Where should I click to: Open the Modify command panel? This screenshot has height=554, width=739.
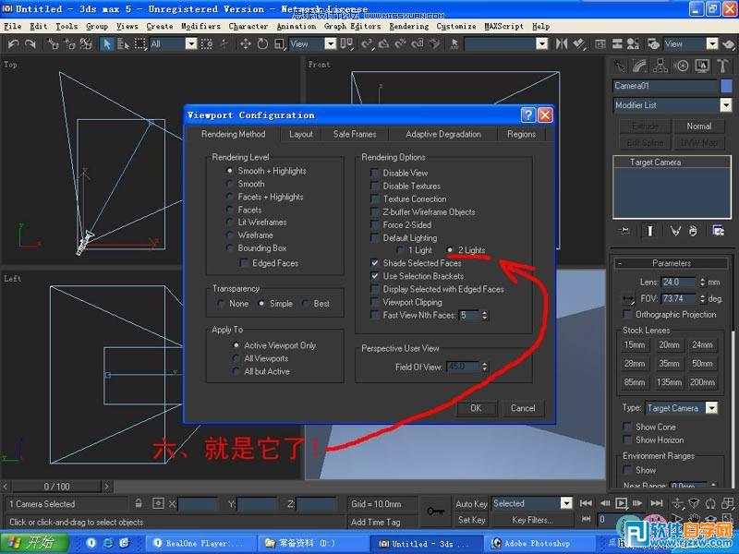(639, 66)
